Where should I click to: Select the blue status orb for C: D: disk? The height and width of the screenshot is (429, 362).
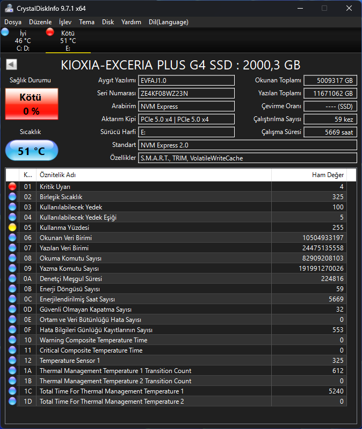click(5, 32)
